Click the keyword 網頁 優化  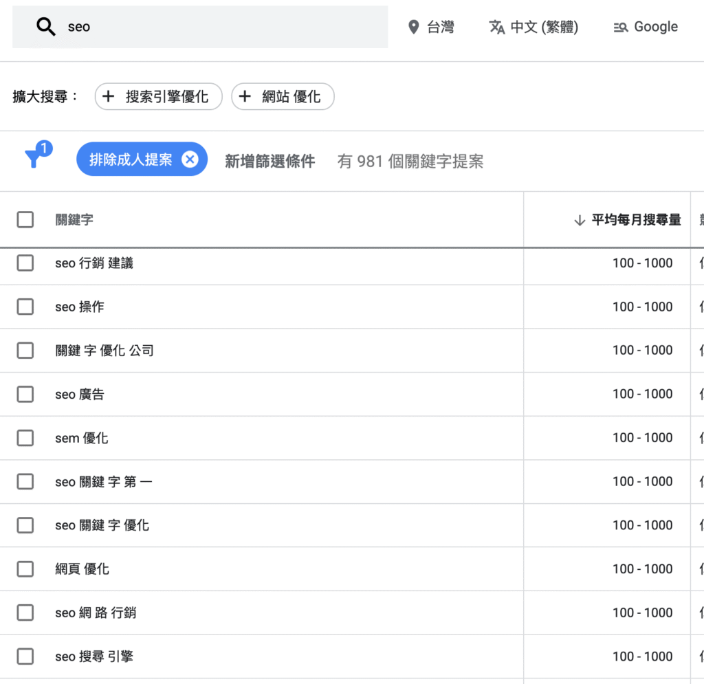[x=82, y=569]
